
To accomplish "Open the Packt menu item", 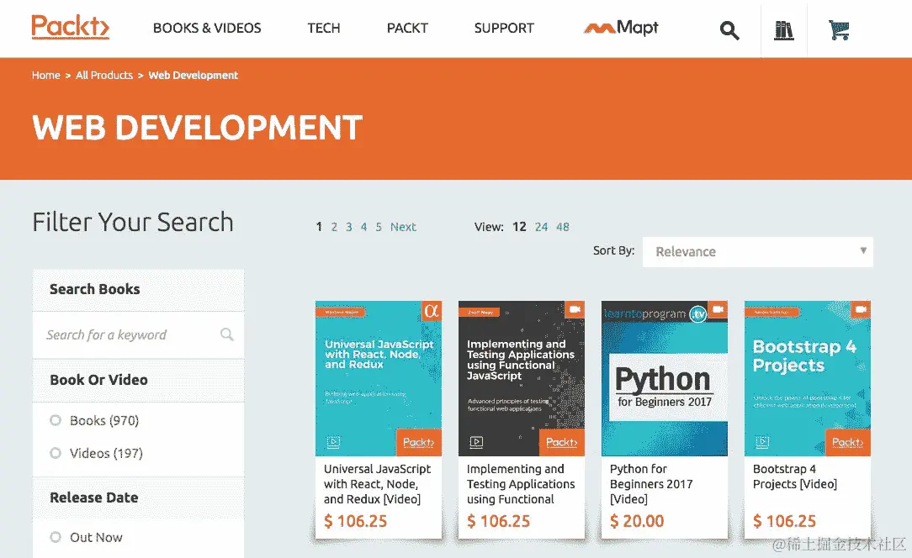I will [x=407, y=28].
